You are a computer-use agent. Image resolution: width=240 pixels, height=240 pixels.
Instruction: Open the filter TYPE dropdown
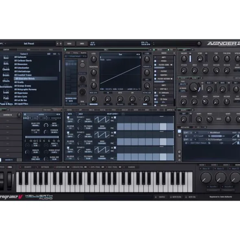click(183, 84)
